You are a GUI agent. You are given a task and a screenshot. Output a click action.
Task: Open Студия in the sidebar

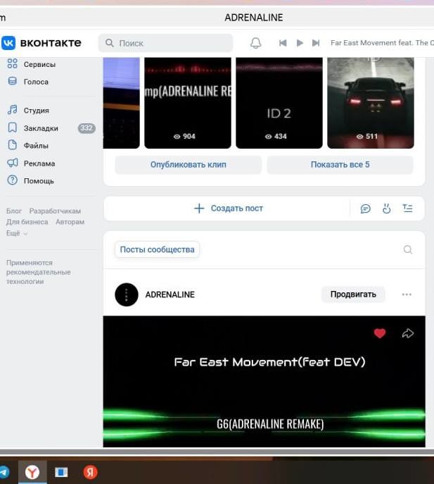tap(36, 111)
